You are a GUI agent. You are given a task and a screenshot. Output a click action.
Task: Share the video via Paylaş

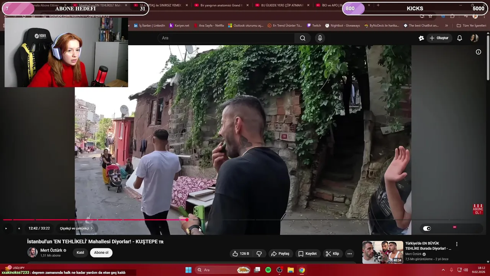(280, 253)
